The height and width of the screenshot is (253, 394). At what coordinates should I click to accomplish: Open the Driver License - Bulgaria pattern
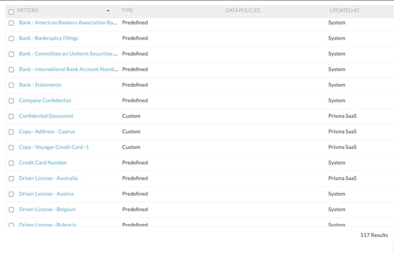click(48, 225)
